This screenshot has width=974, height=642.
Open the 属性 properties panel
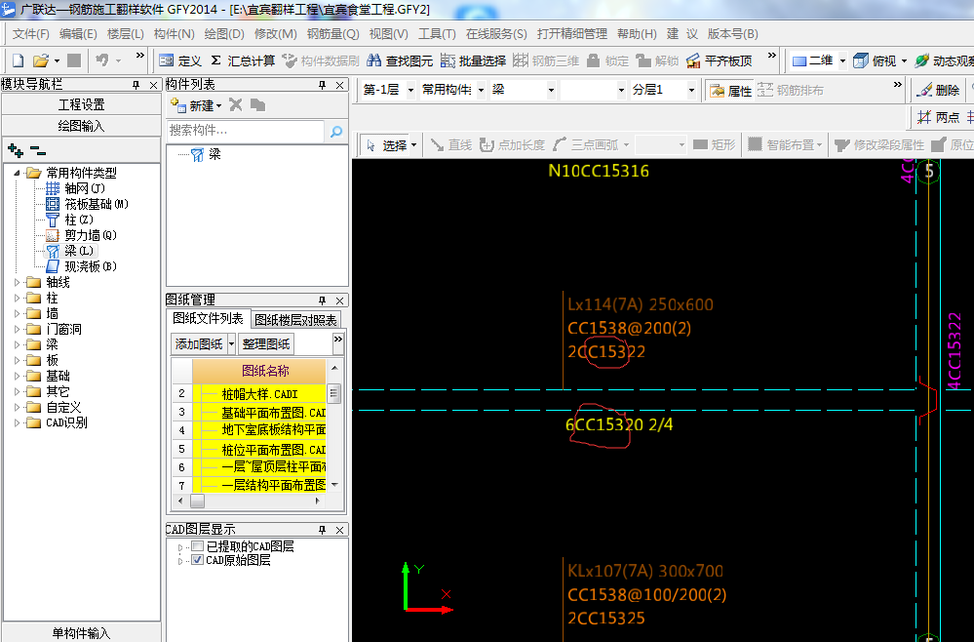731,90
